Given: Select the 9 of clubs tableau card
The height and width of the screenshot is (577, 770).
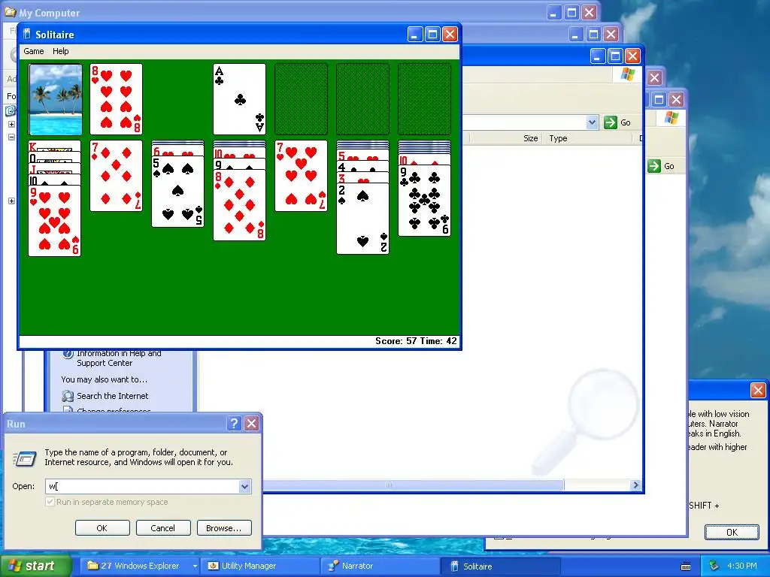Looking at the screenshot, I should pyautogui.click(x=424, y=201).
